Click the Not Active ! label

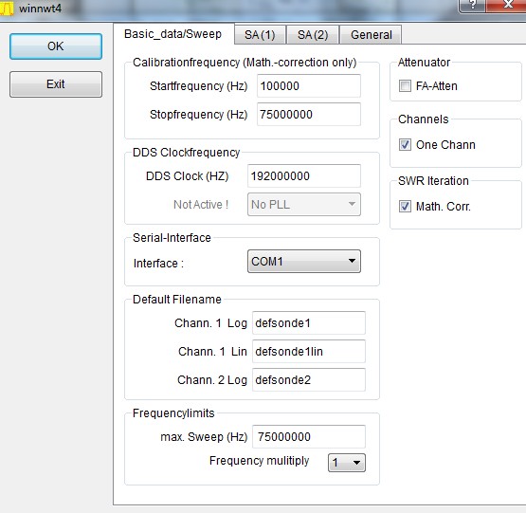(x=201, y=205)
